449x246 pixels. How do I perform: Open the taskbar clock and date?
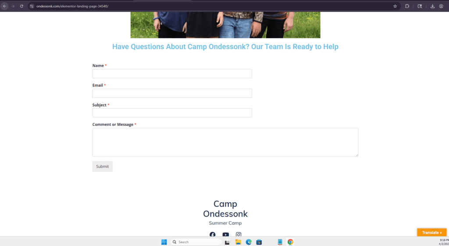click(x=444, y=242)
